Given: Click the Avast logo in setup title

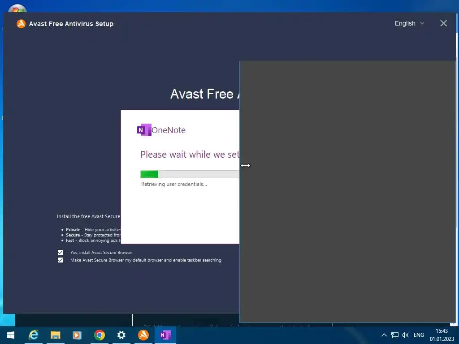Looking at the screenshot, I should [21, 24].
